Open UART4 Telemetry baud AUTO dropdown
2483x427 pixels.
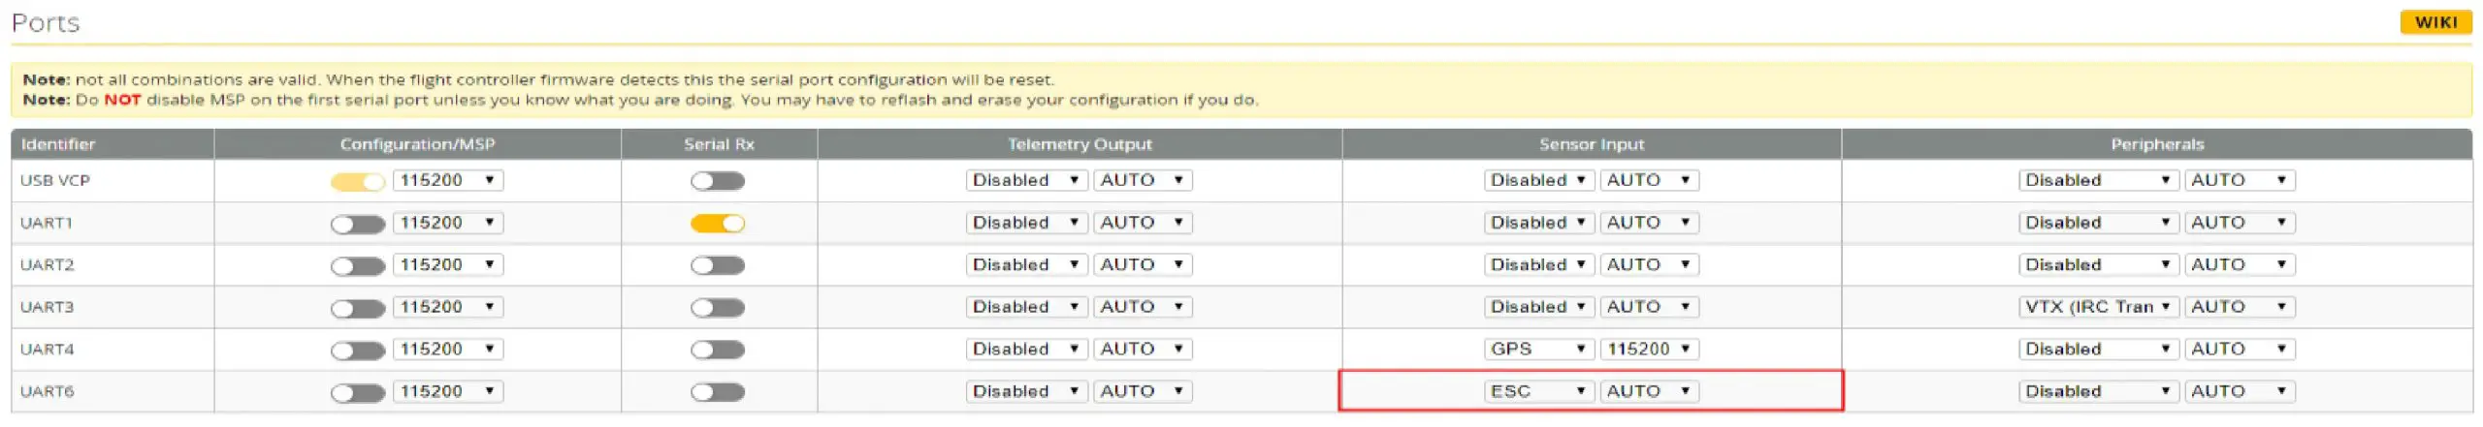(x=1143, y=349)
